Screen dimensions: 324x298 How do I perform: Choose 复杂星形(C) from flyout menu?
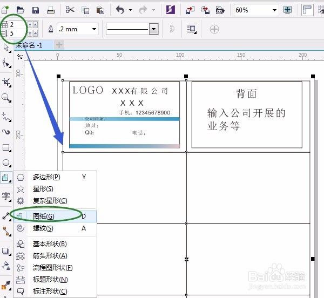coord(55,200)
